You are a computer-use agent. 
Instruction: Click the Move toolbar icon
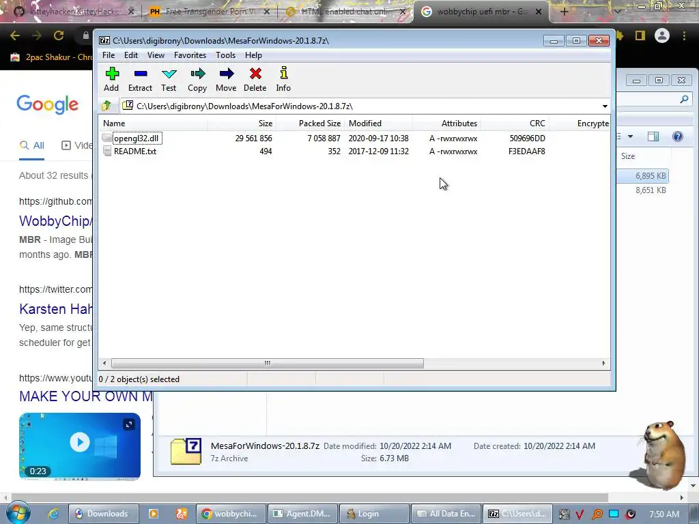pyautogui.click(x=226, y=79)
